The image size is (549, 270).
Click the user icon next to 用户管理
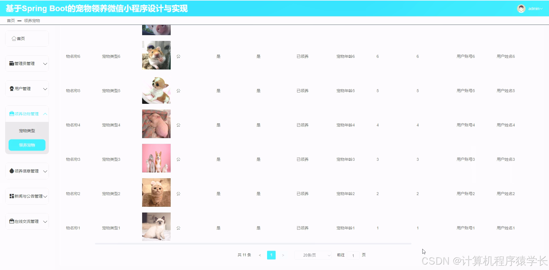click(x=11, y=88)
